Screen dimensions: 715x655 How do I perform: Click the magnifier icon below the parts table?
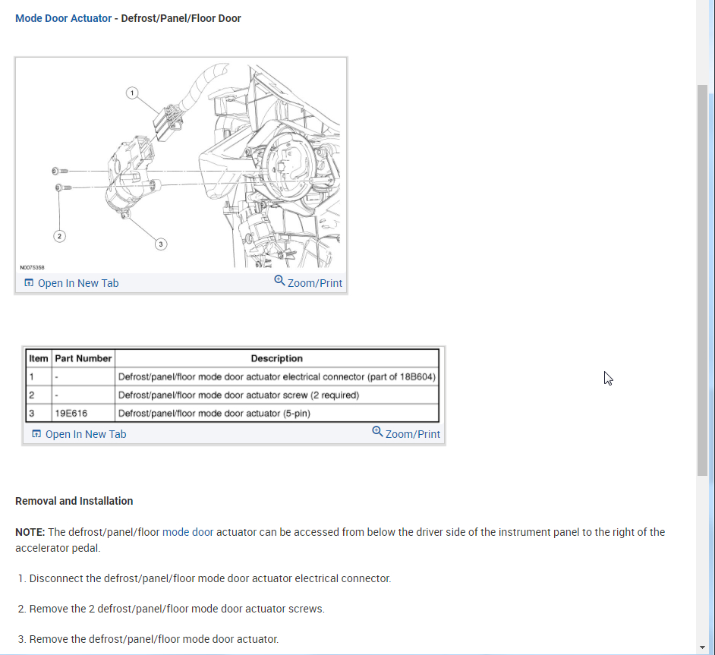[377, 431]
